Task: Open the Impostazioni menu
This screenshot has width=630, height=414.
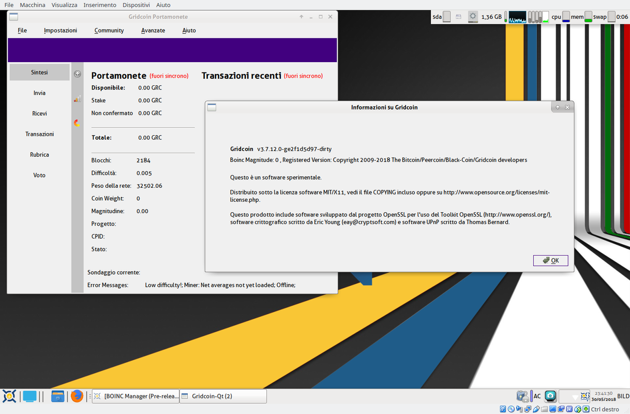Action: point(61,31)
